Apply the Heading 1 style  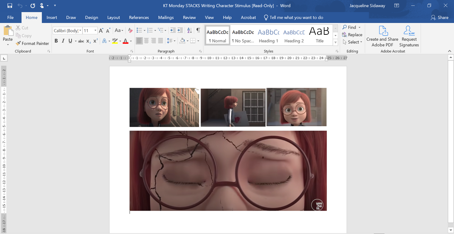pos(268,36)
